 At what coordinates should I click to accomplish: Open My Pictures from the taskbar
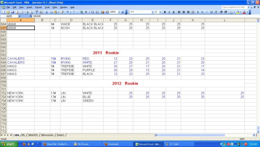pyautogui.click(x=87, y=144)
